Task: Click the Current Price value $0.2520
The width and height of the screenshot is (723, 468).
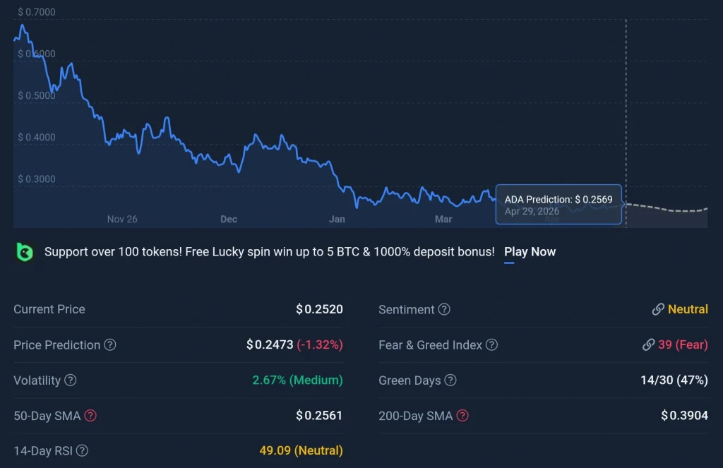Action: [x=320, y=309]
